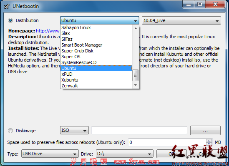Viewport: 229px width, 166px height.
Task: Open the 10.04_Live version dropdown
Action: click(181, 20)
